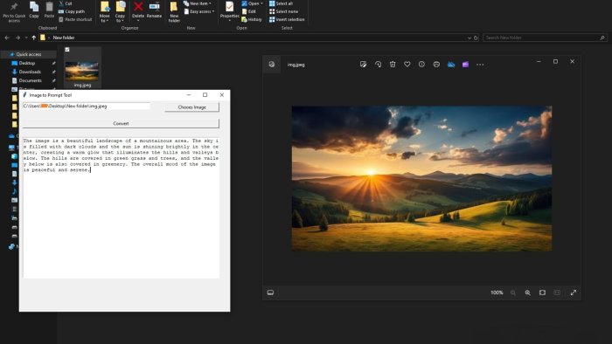
Task: Click Invert selection in the ribbon
Action: point(287,19)
